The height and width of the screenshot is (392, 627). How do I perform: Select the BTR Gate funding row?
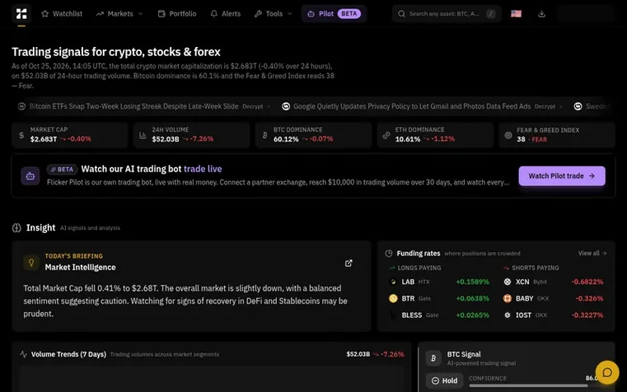(438, 298)
